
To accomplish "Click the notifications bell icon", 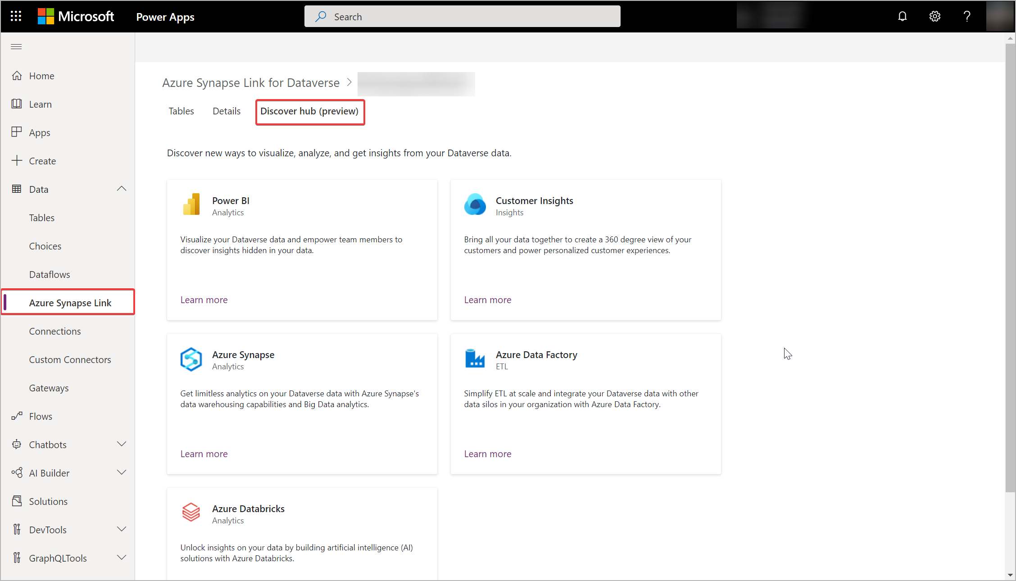I will point(904,16).
